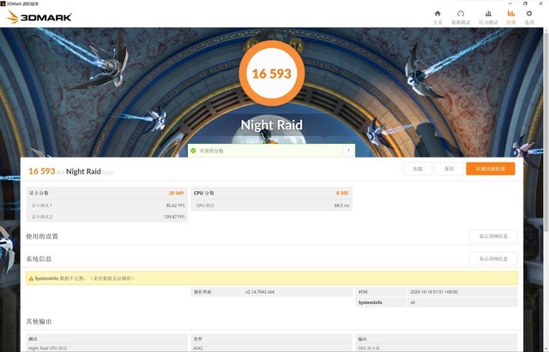549x352 pixels.
Task: Click the 16 593 score circle
Action: tap(272, 73)
